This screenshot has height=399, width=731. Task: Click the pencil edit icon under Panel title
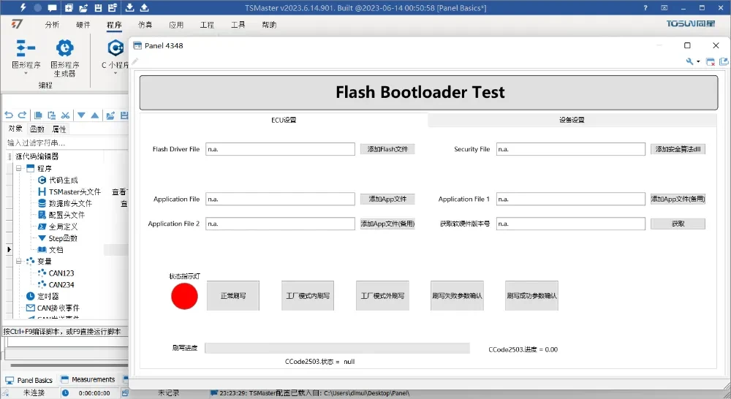pos(135,61)
